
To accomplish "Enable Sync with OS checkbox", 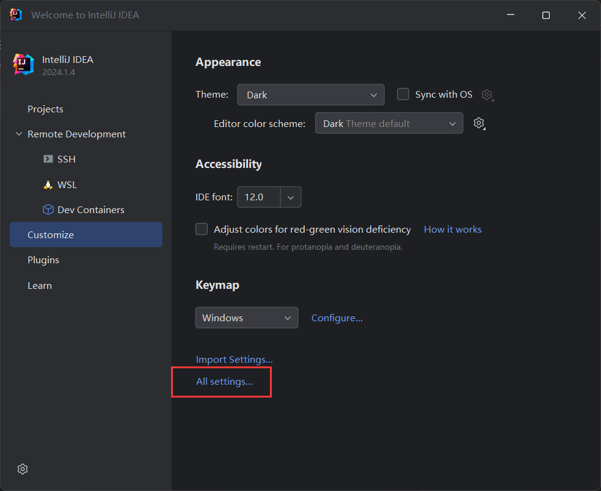I will click(403, 94).
